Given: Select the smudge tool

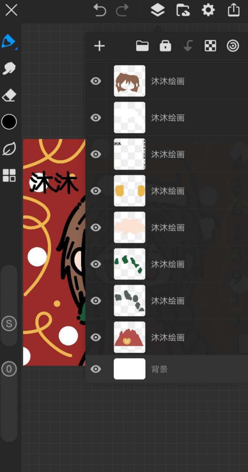Looking at the screenshot, I should point(9,69).
